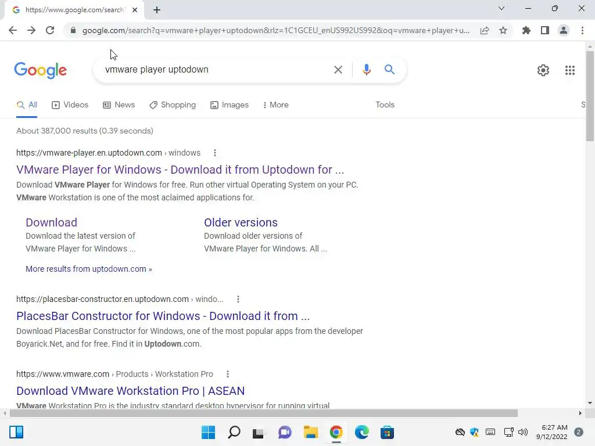Open the Google apps grid

[x=570, y=70]
